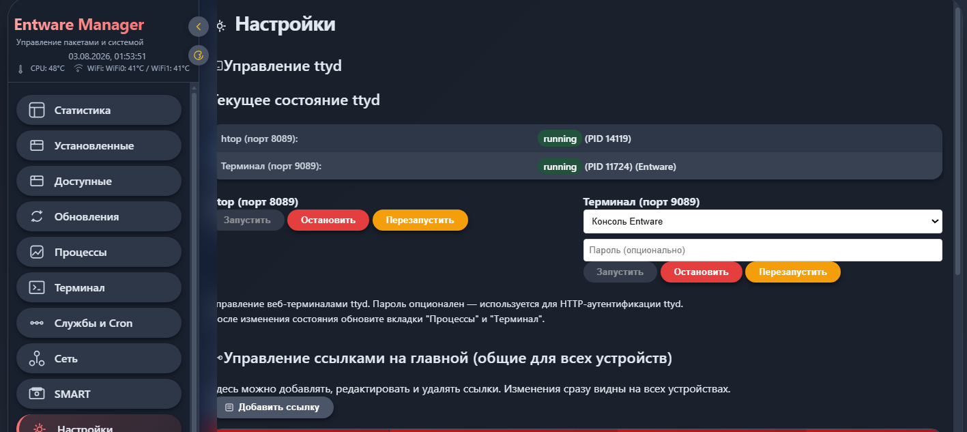
Task: Click the SMART disk icon
Action: click(37, 394)
